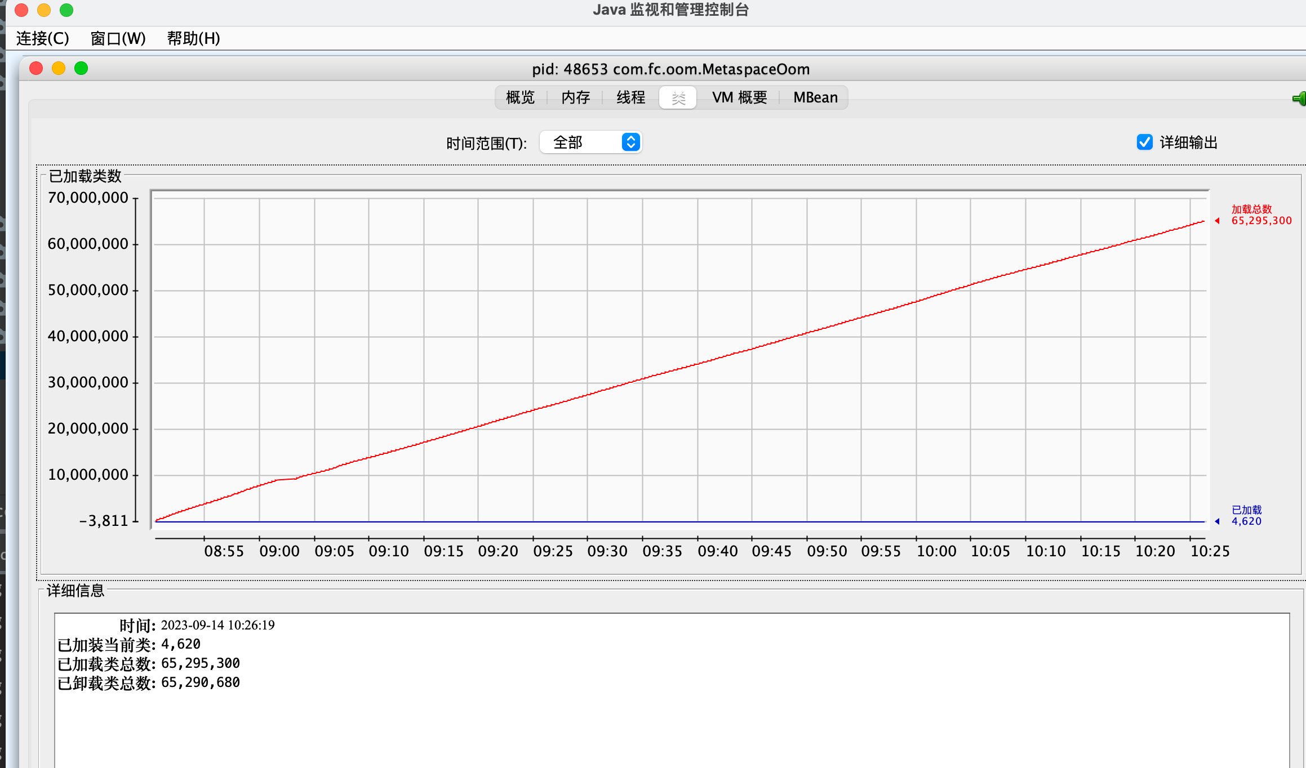Open the 帮助(H) menu
Image resolution: width=1306 pixels, height=768 pixels.
point(193,38)
